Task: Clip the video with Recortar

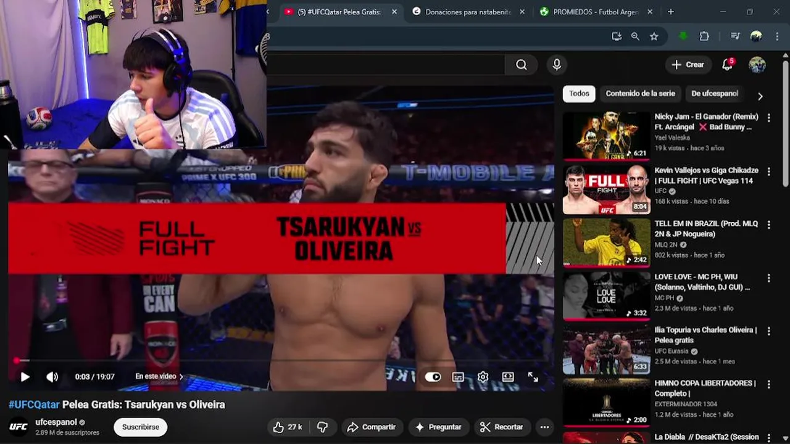Action: pos(502,427)
